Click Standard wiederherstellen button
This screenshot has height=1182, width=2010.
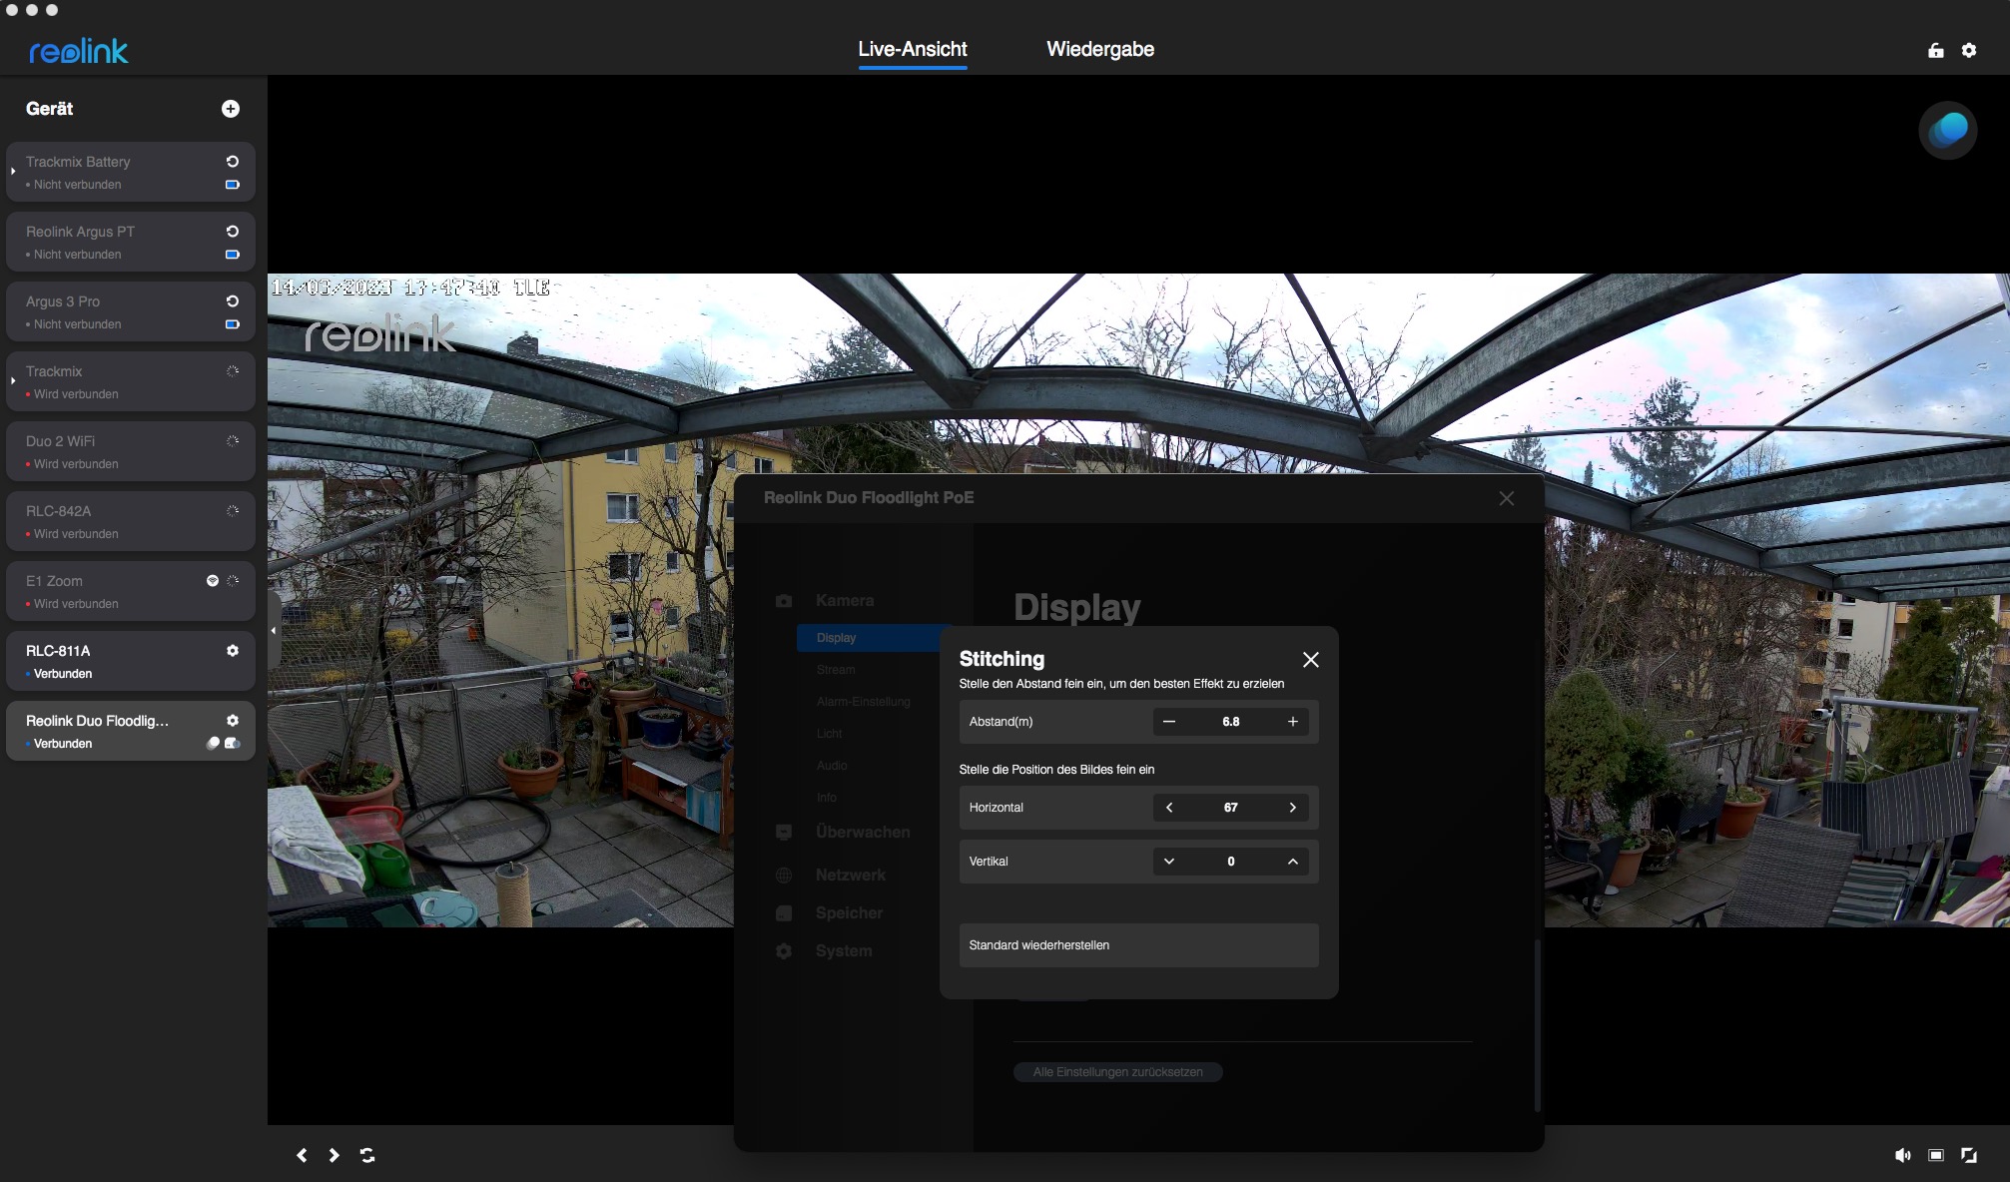click(1138, 945)
